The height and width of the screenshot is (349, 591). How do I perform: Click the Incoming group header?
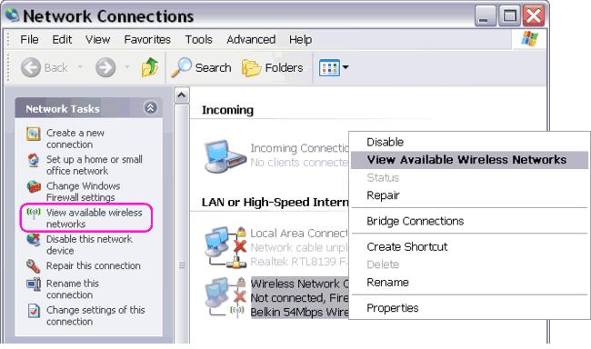pos(227,110)
